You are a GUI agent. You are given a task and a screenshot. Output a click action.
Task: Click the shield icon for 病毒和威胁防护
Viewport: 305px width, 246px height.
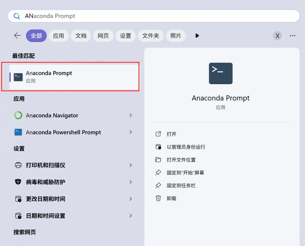coord(18,182)
